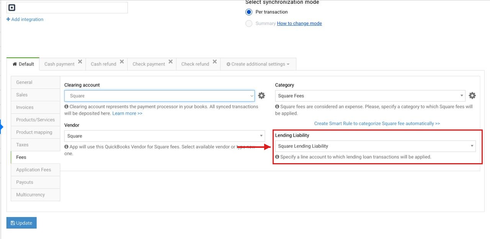The width and height of the screenshot is (490, 239).
Task: Open the Category Square Fees dropdown
Action: click(x=370, y=96)
